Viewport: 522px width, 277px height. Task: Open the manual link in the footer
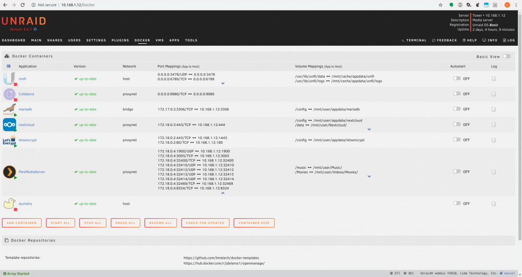point(507,273)
